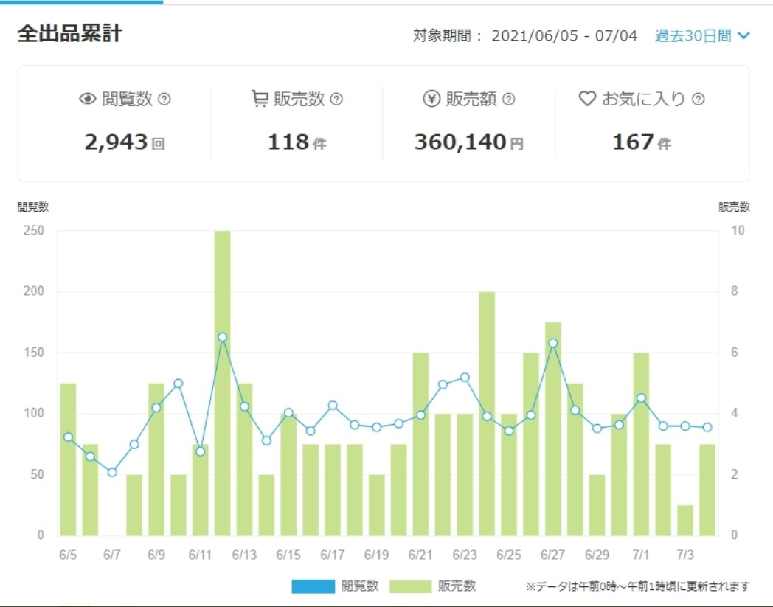This screenshot has width=773, height=607.
Task: Click the yen circle icon for 販売額
Action: [431, 99]
